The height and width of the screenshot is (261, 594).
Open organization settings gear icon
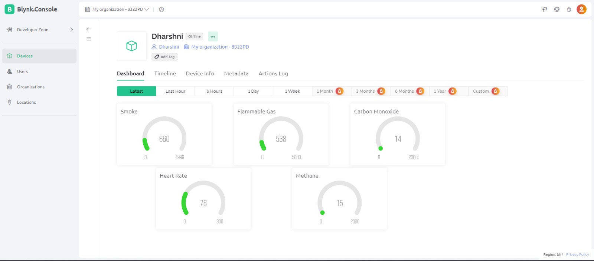tap(161, 9)
